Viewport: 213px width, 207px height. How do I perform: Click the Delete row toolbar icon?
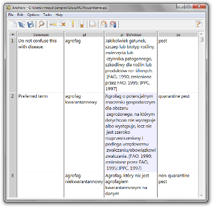(62, 24)
